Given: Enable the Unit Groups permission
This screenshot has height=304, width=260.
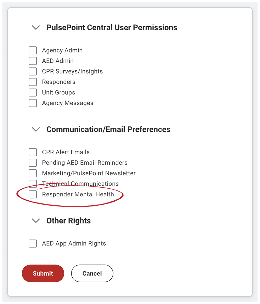Looking at the screenshot, I should (32, 92).
